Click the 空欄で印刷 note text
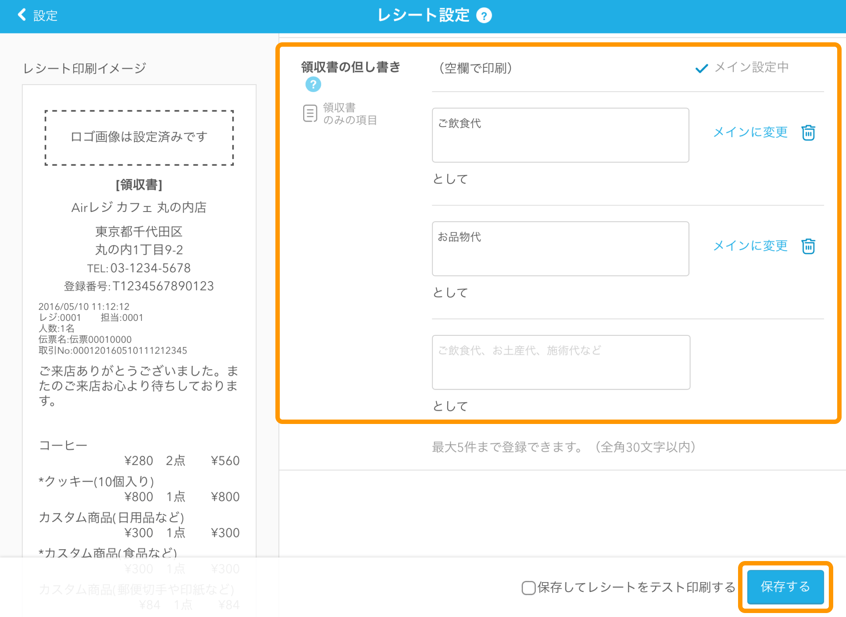Screen dimensions: 846x617 click(x=475, y=68)
